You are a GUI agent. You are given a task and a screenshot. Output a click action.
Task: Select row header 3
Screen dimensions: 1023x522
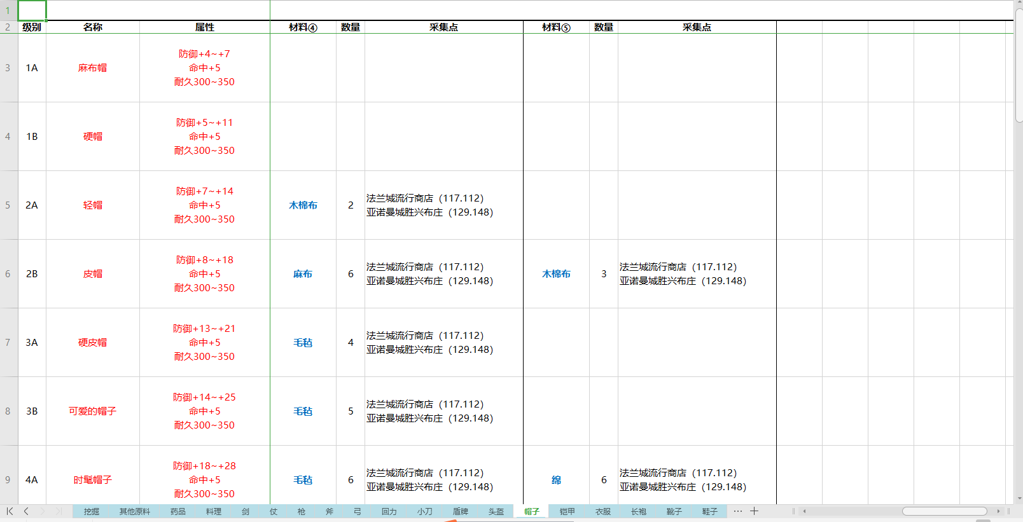8,68
